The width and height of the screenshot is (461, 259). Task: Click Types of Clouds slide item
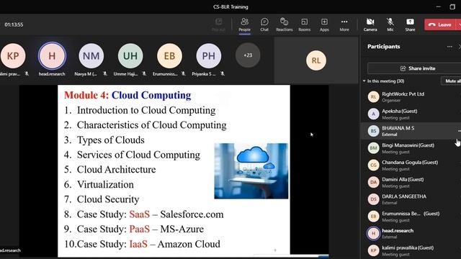pos(104,140)
